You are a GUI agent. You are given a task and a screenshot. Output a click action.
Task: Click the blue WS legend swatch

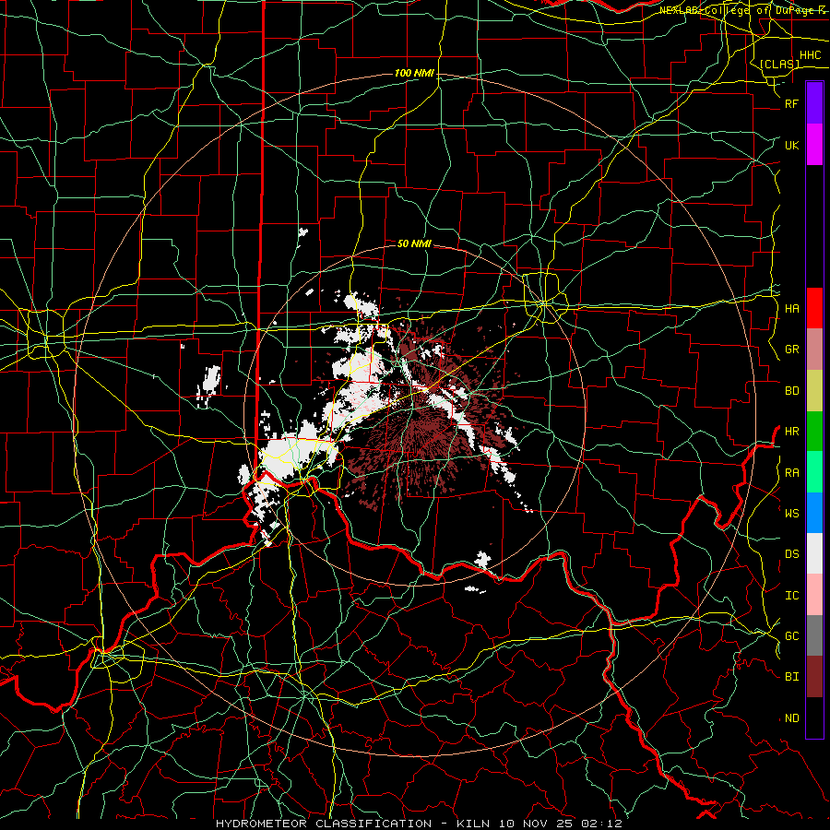[x=814, y=513]
